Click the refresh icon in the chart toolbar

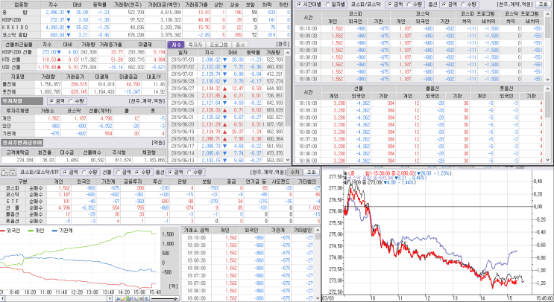[x=146, y=299]
